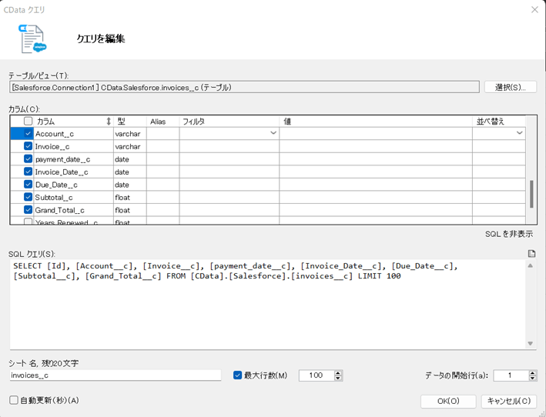
Task: Select the Account__c column name cell
Action: pos(73,134)
